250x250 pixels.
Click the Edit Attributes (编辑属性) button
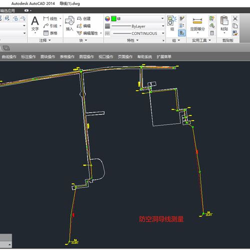click(89, 33)
